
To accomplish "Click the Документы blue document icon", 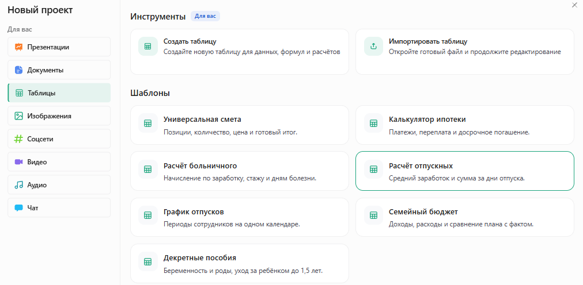I will [18, 70].
